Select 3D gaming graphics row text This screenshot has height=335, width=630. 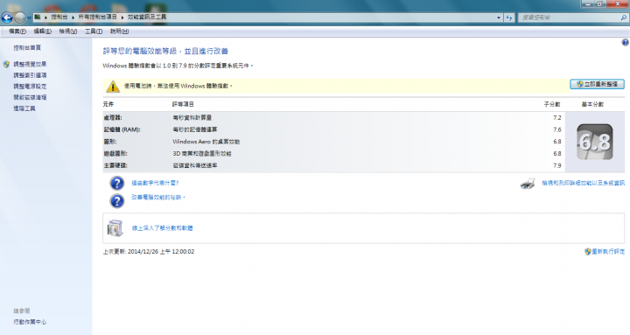pos(202,153)
